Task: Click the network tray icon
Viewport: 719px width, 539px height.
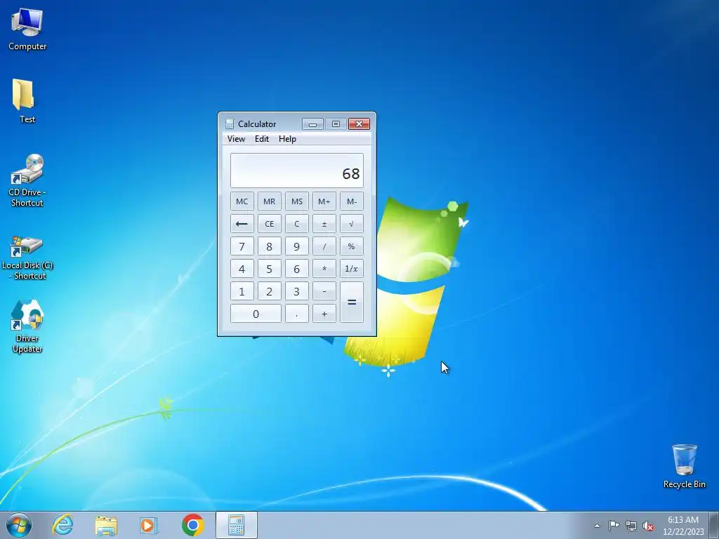Action: point(631,526)
